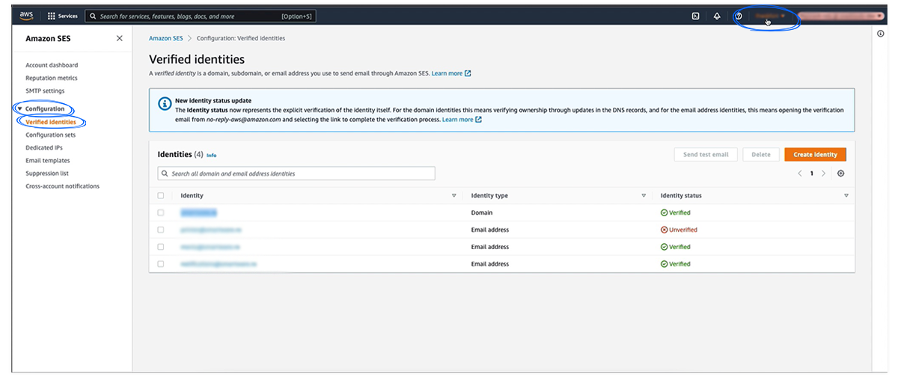This screenshot has width=898, height=377.
Task: Open Suppression list
Action: tap(47, 173)
